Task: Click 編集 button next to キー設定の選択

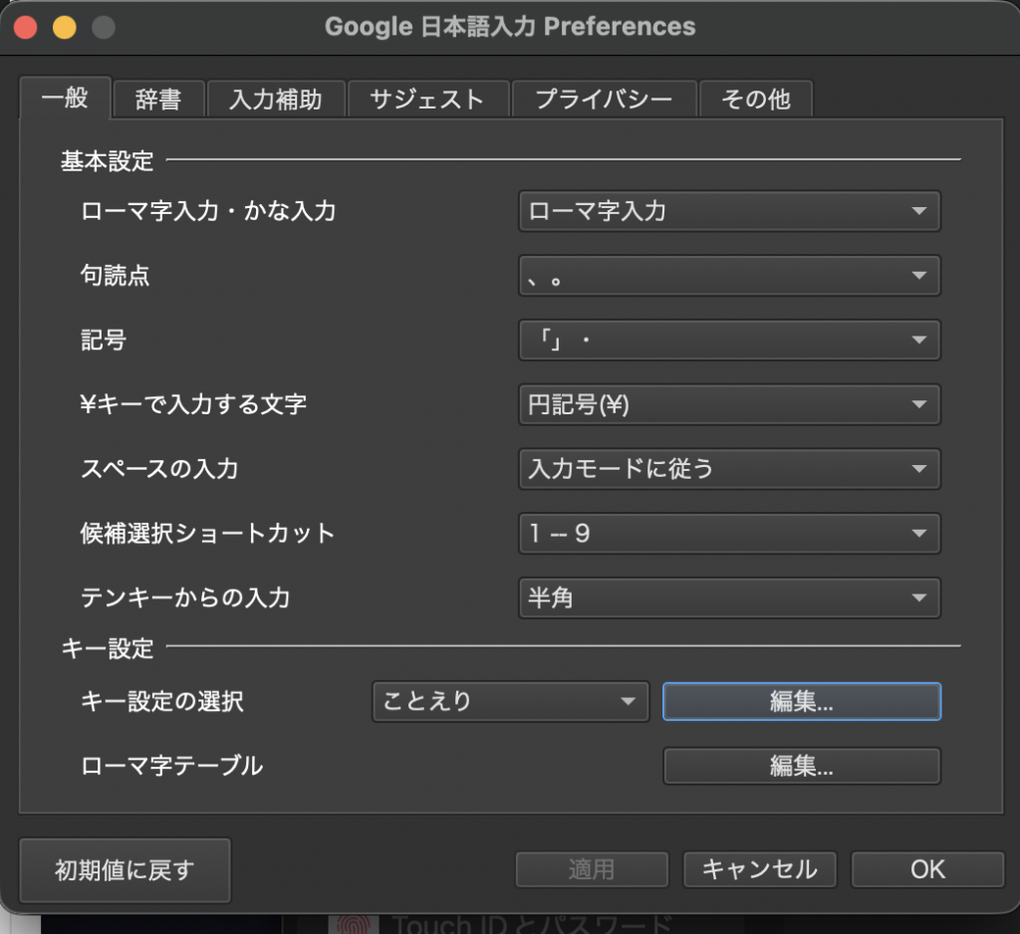Action: [x=801, y=701]
